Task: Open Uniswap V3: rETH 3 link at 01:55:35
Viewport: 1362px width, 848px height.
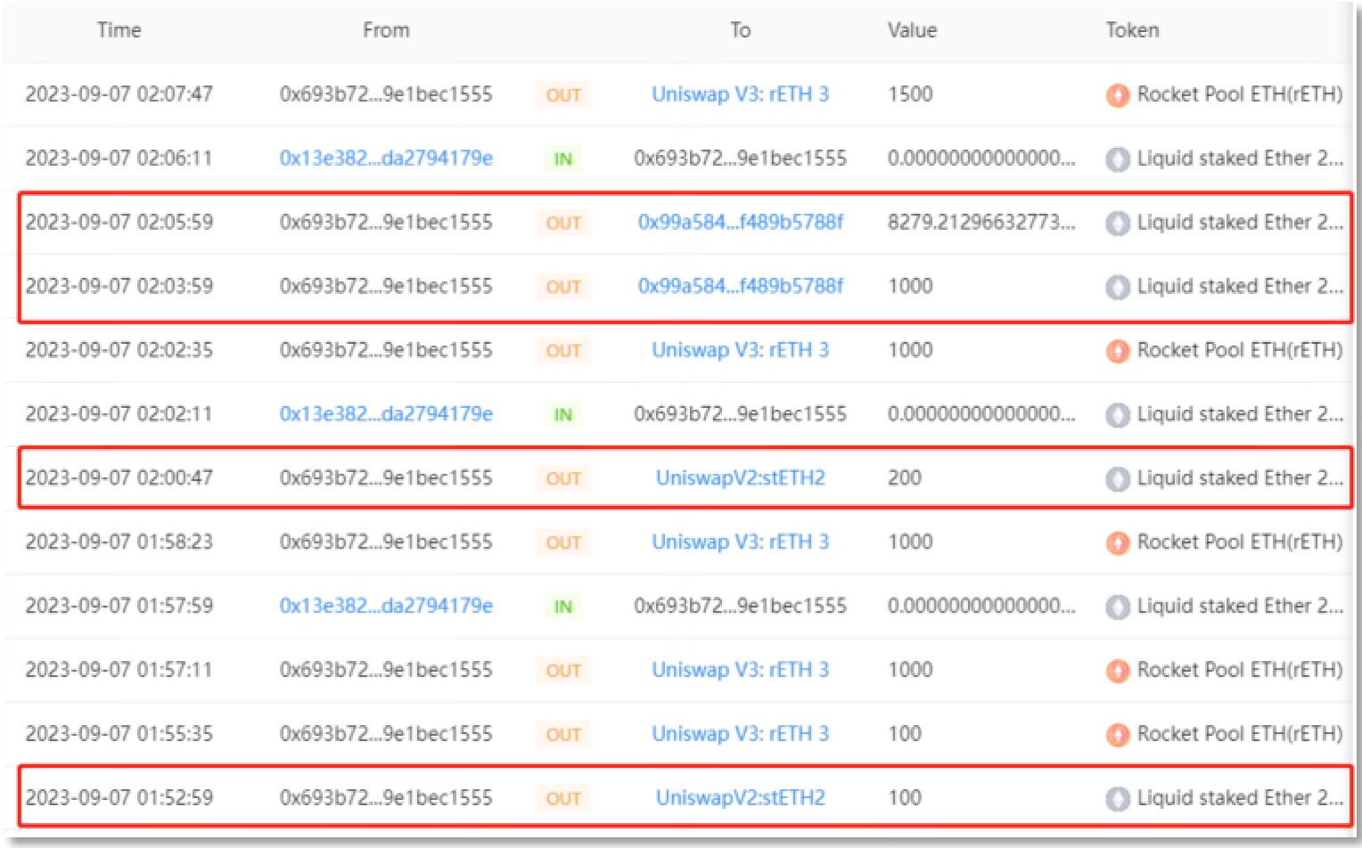Action: click(740, 734)
